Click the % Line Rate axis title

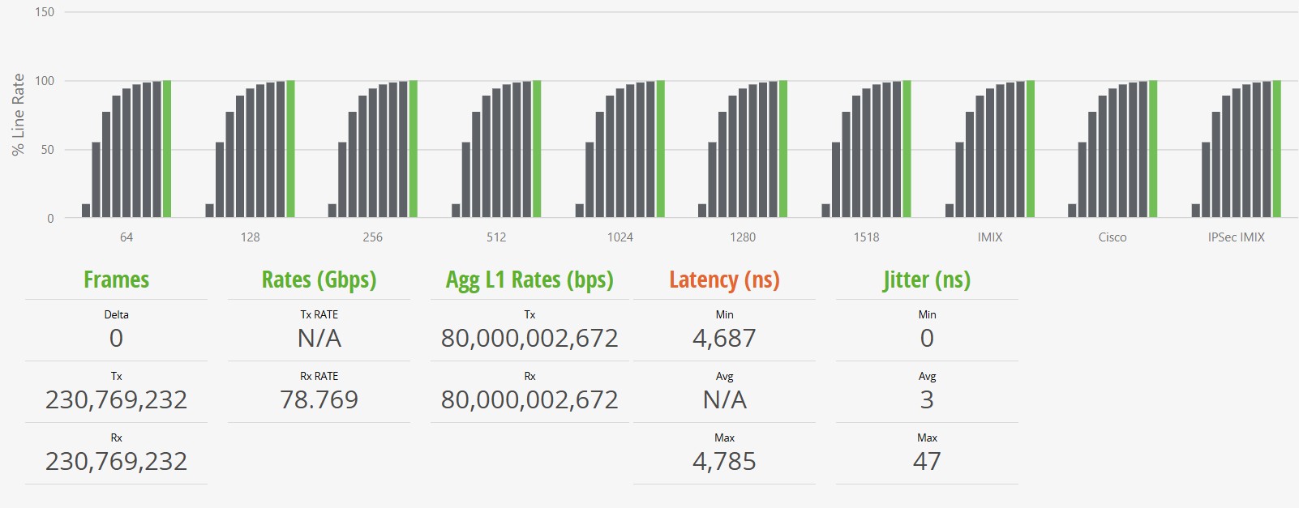tap(18, 114)
